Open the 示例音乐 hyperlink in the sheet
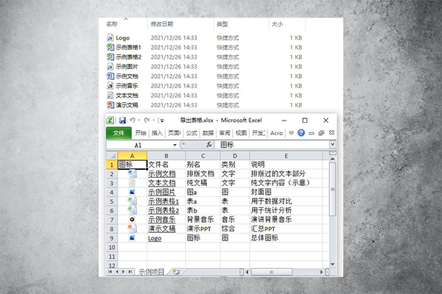The height and width of the screenshot is (294, 442). click(x=162, y=220)
